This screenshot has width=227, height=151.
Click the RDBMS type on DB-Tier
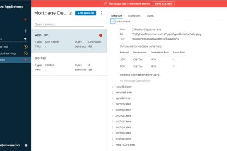(49, 65)
